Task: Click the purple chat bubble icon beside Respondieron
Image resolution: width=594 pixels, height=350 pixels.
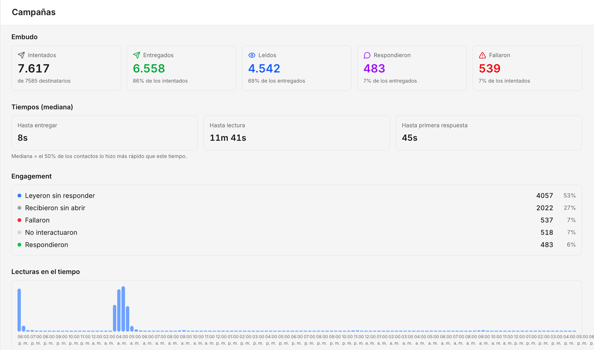Action: [x=367, y=55]
